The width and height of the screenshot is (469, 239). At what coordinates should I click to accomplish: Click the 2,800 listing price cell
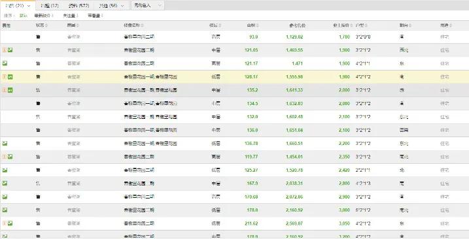coord(344,183)
